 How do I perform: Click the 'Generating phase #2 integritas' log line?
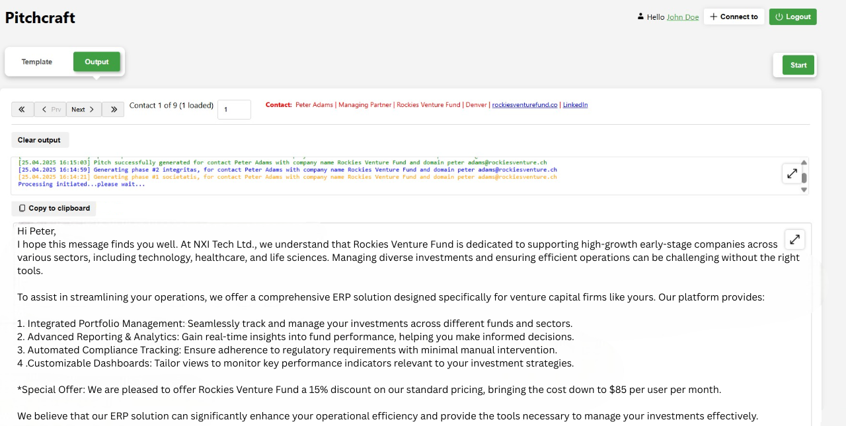288,170
